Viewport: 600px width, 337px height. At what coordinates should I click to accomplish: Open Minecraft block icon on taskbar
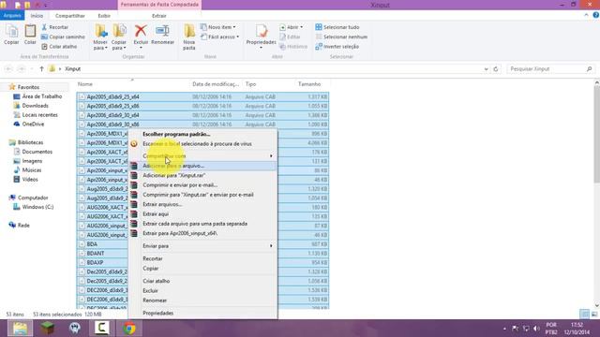pos(48,329)
